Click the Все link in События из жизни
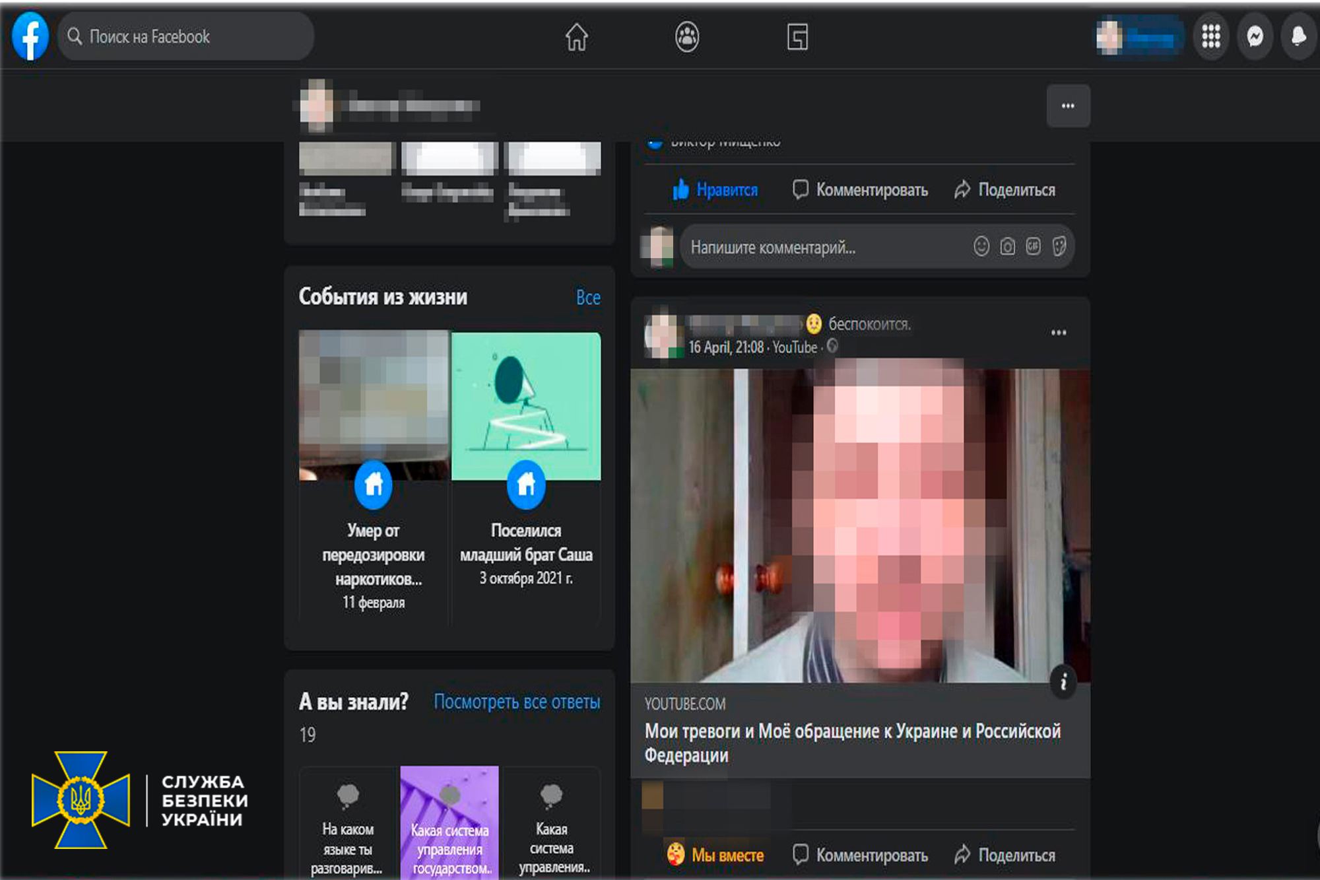Screen dimensions: 1320x880 point(588,298)
